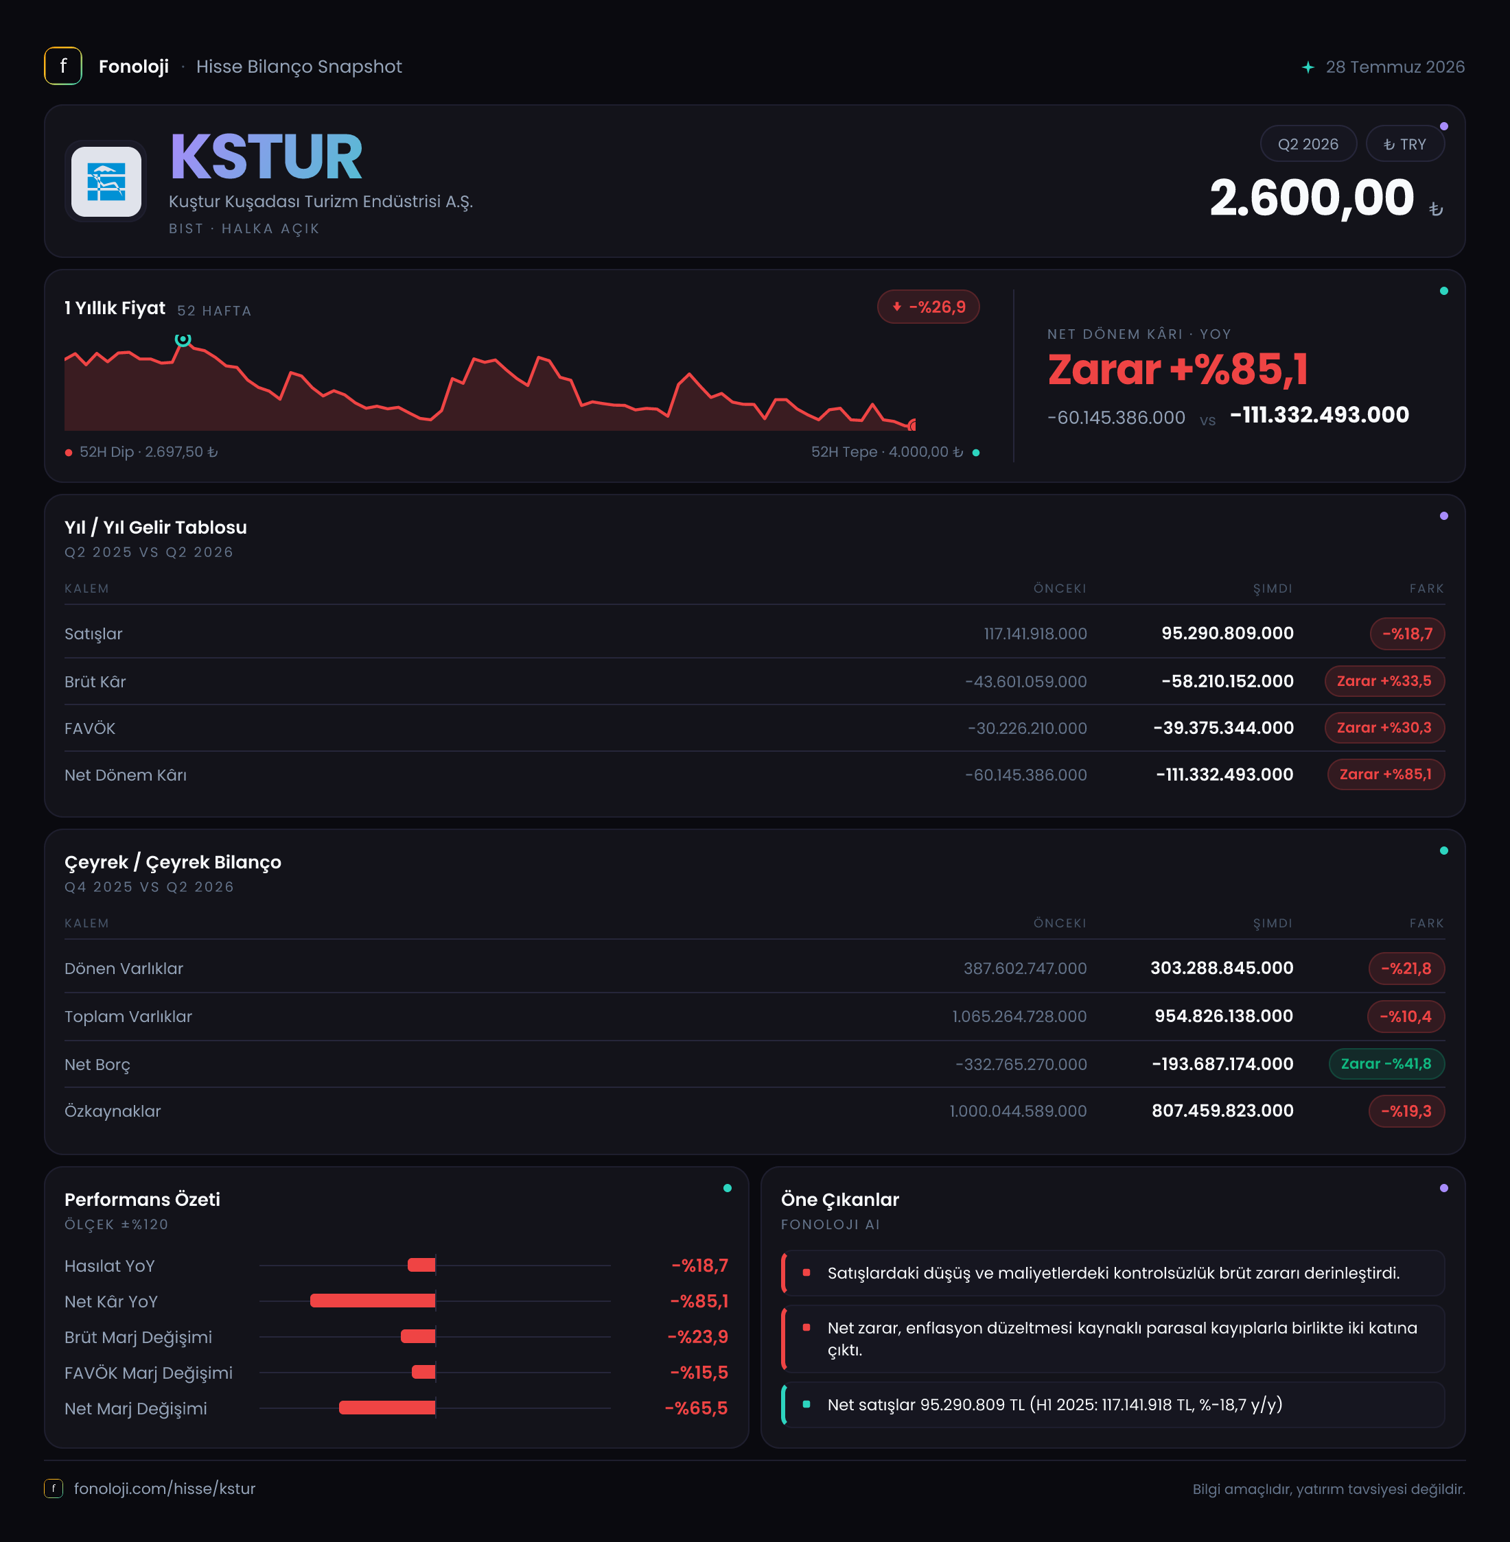
Task: Click the Fonoloji logo icon in the header
Action: (x=62, y=66)
